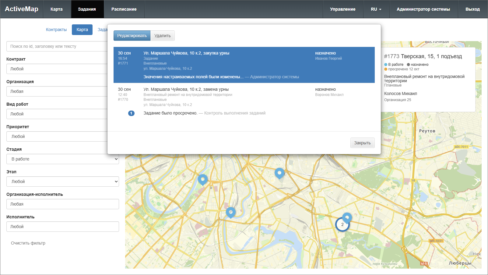
Task: Close the dialog with Закрыть button
Action: click(x=362, y=143)
